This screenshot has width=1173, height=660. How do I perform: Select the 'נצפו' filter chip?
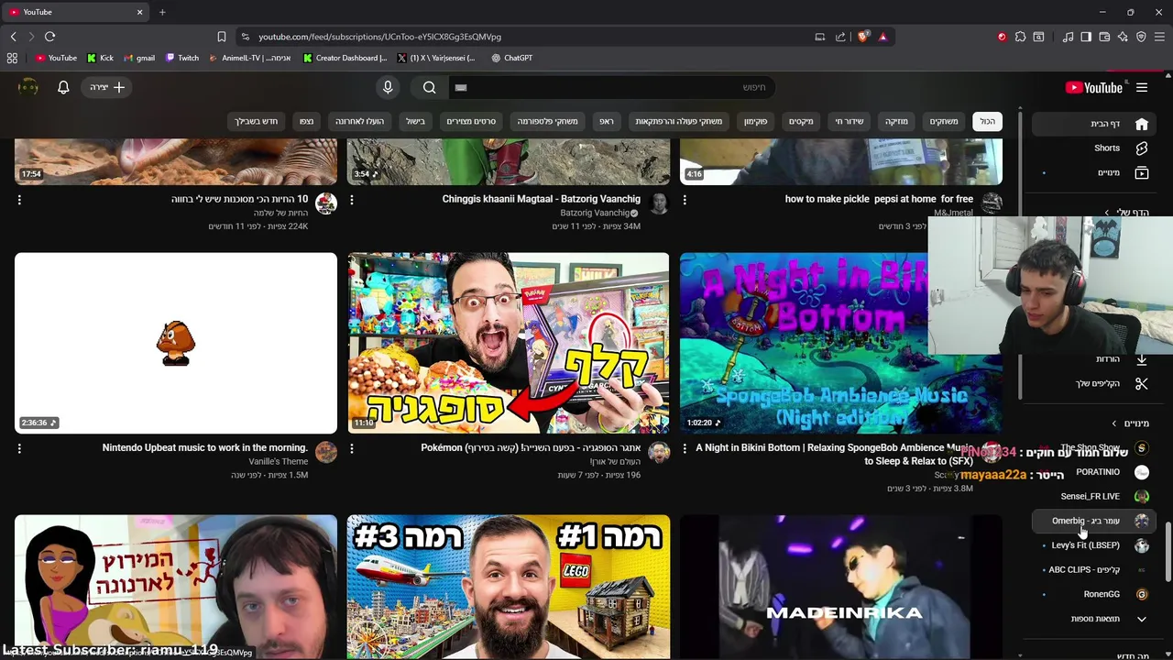coord(306,121)
